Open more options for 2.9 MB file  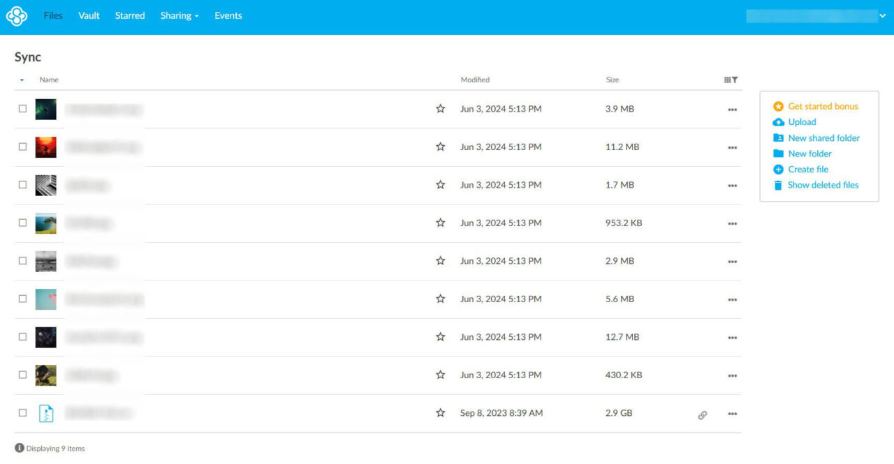(x=732, y=261)
